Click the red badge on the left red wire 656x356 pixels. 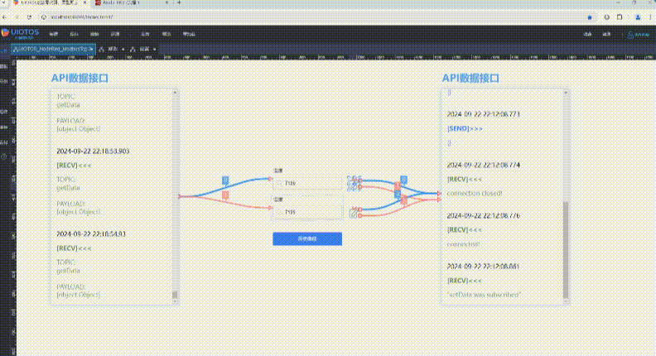tap(225, 195)
